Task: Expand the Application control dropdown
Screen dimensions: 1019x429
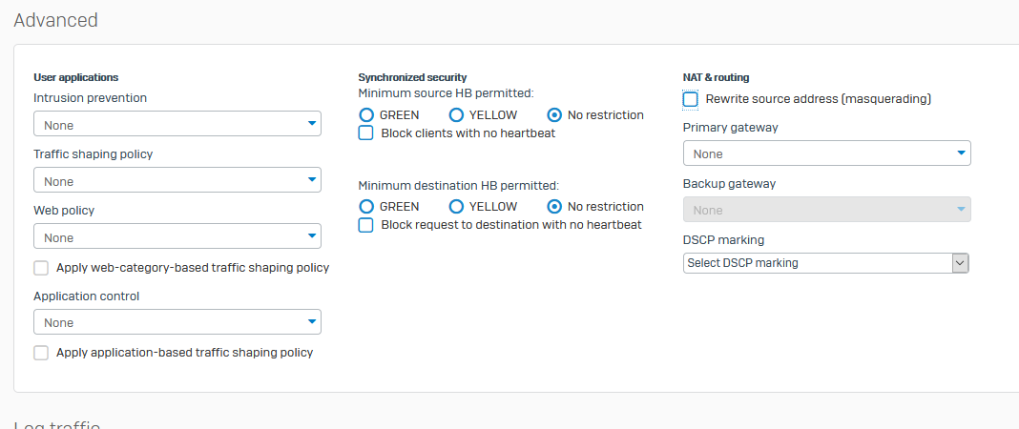Action: [177, 322]
